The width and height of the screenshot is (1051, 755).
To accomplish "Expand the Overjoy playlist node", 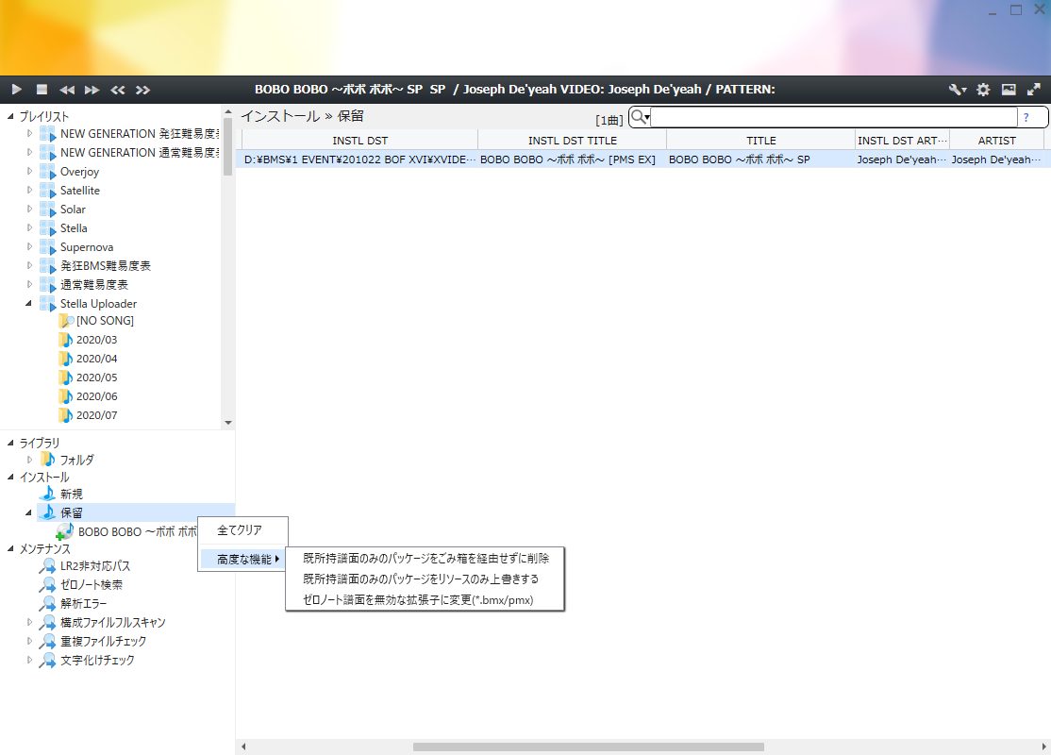I will pyautogui.click(x=29, y=171).
